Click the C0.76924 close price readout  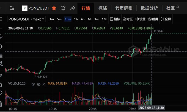pyautogui.click(x=98, y=28)
